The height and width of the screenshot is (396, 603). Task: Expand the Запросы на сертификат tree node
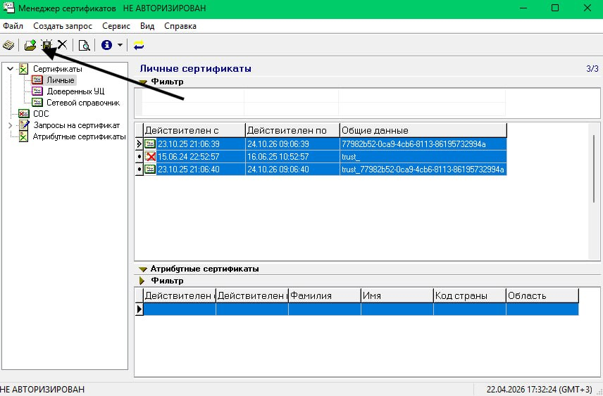tap(10, 125)
